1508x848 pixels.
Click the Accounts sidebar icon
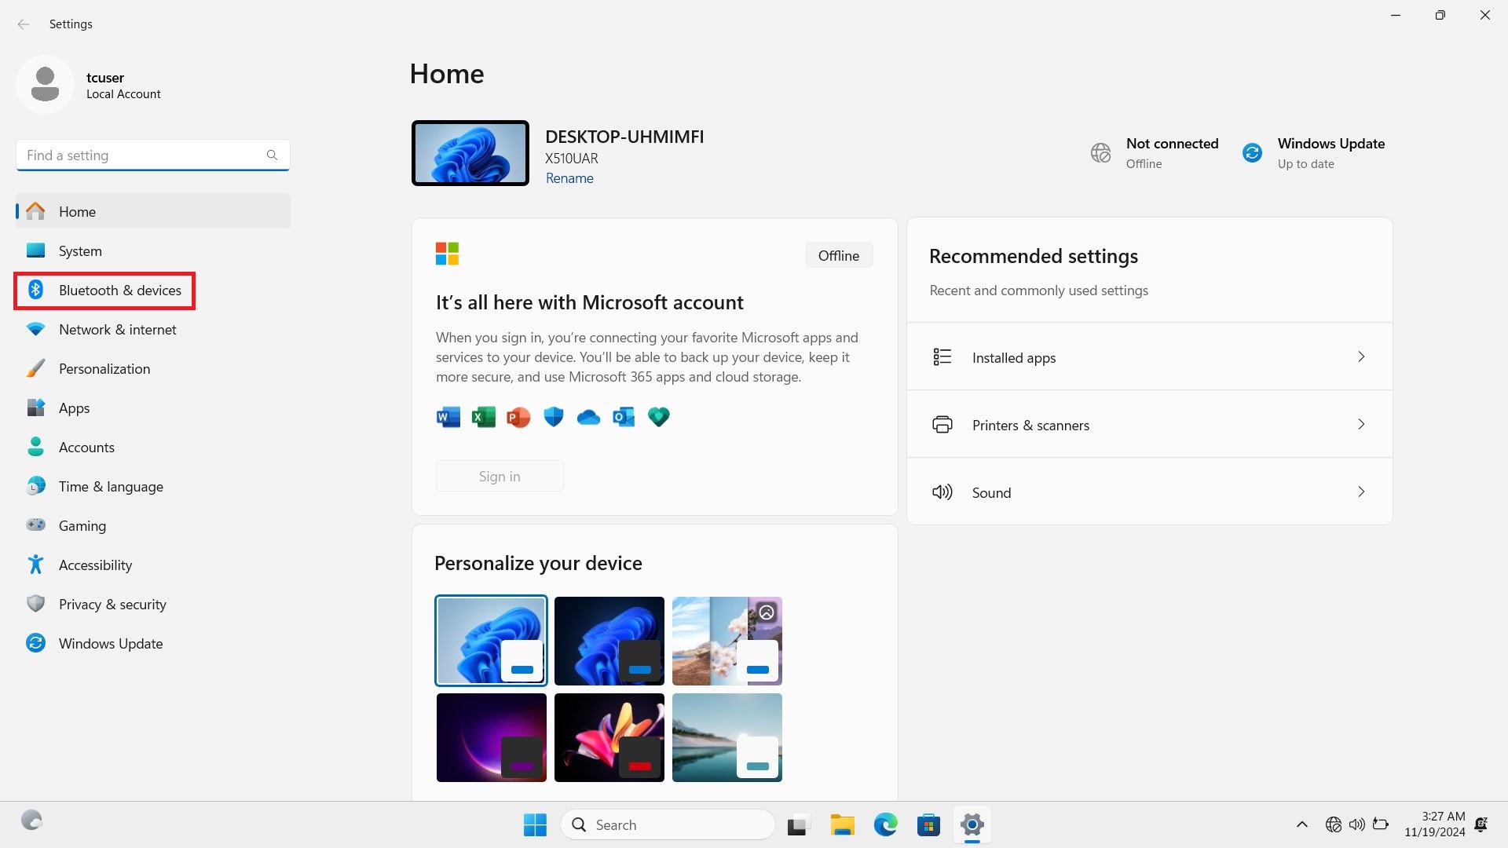[36, 447]
